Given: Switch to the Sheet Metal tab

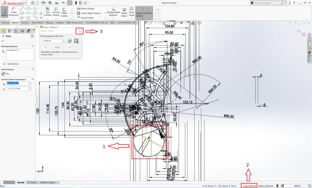Looking at the screenshot, I should [x=37, y=23].
